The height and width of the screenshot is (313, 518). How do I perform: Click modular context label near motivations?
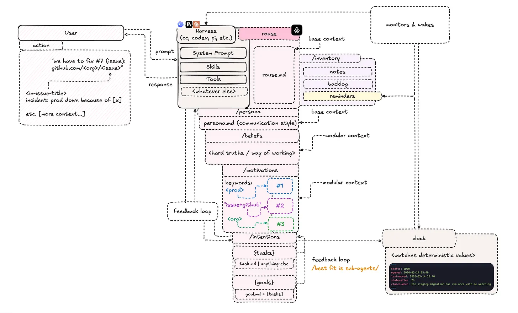(345, 183)
